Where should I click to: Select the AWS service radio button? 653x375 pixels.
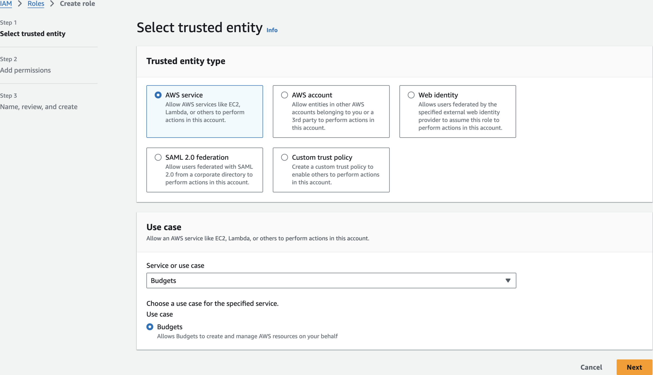(x=158, y=95)
